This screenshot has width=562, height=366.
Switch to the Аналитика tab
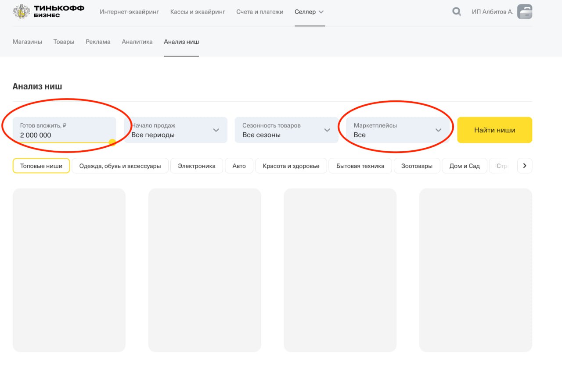click(137, 42)
